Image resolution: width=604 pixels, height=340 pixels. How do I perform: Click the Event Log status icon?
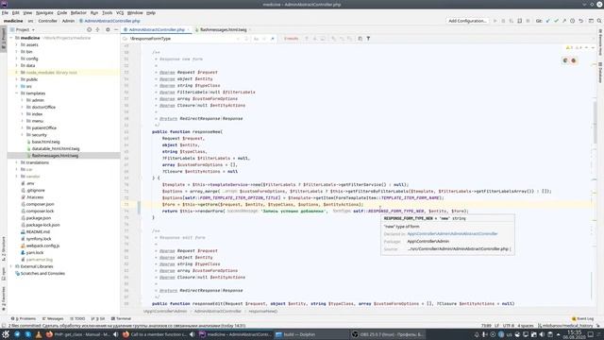(x=582, y=319)
